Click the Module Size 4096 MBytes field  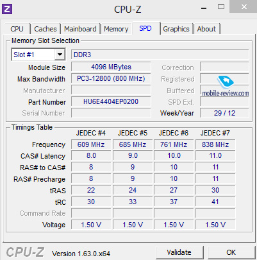(x=111, y=67)
